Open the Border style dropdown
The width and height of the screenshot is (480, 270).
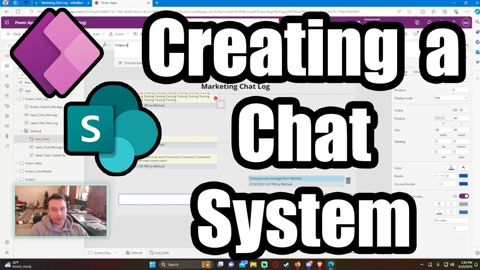pos(439,175)
